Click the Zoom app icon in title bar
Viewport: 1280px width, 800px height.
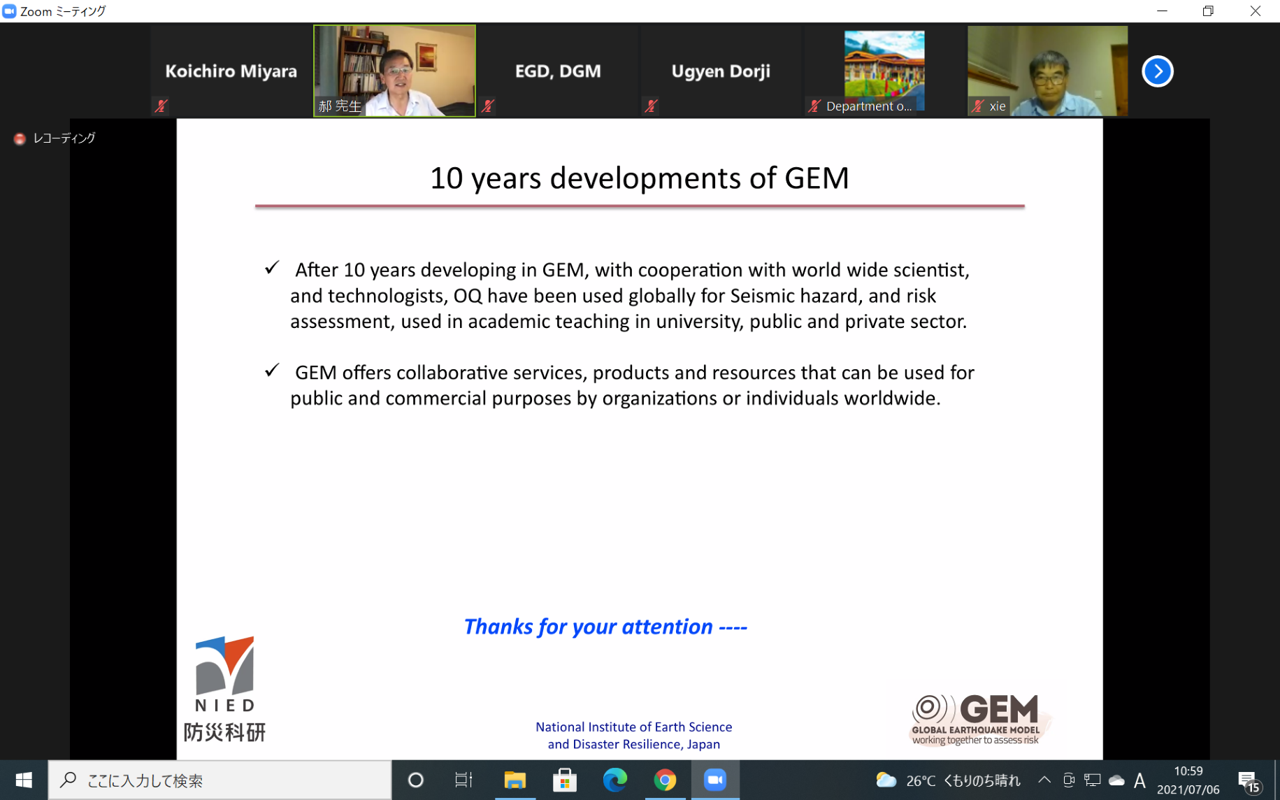pos(9,11)
